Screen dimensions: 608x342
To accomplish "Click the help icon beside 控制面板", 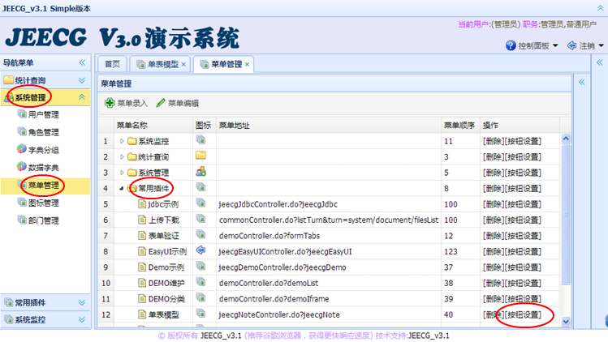I will [511, 45].
